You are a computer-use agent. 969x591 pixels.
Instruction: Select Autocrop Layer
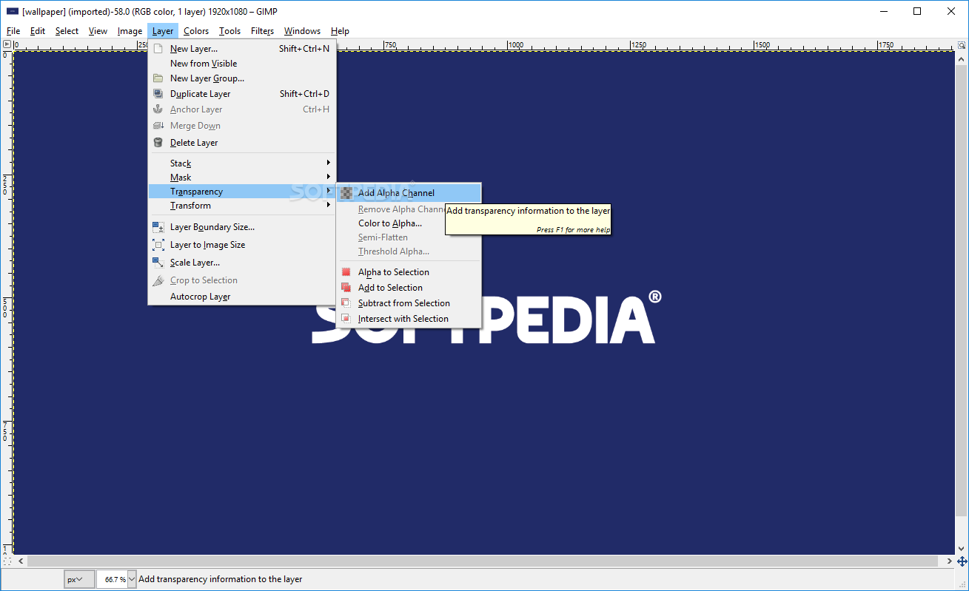[x=242, y=297]
